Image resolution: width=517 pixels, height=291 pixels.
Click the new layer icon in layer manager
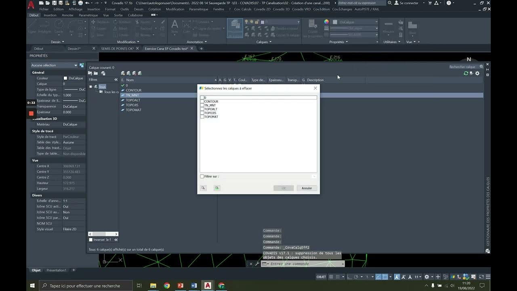(x=123, y=73)
